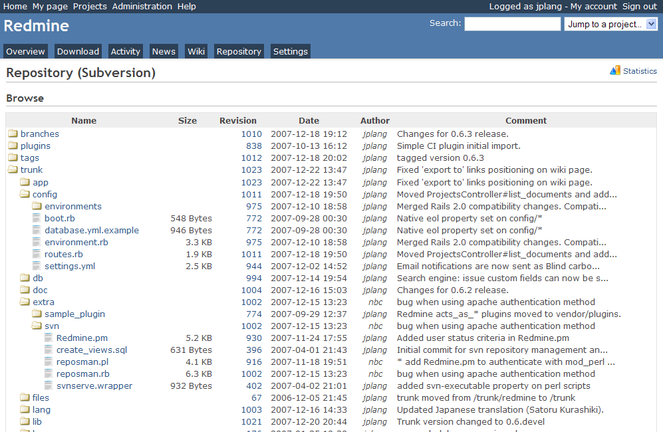The height and width of the screenshot is (432, 663).
Task: Collapse the trunk folder
Action: pos(13,169)
